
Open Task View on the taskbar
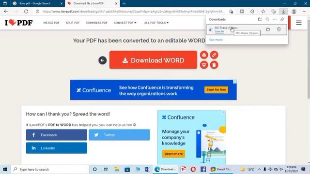click(106, 169)
